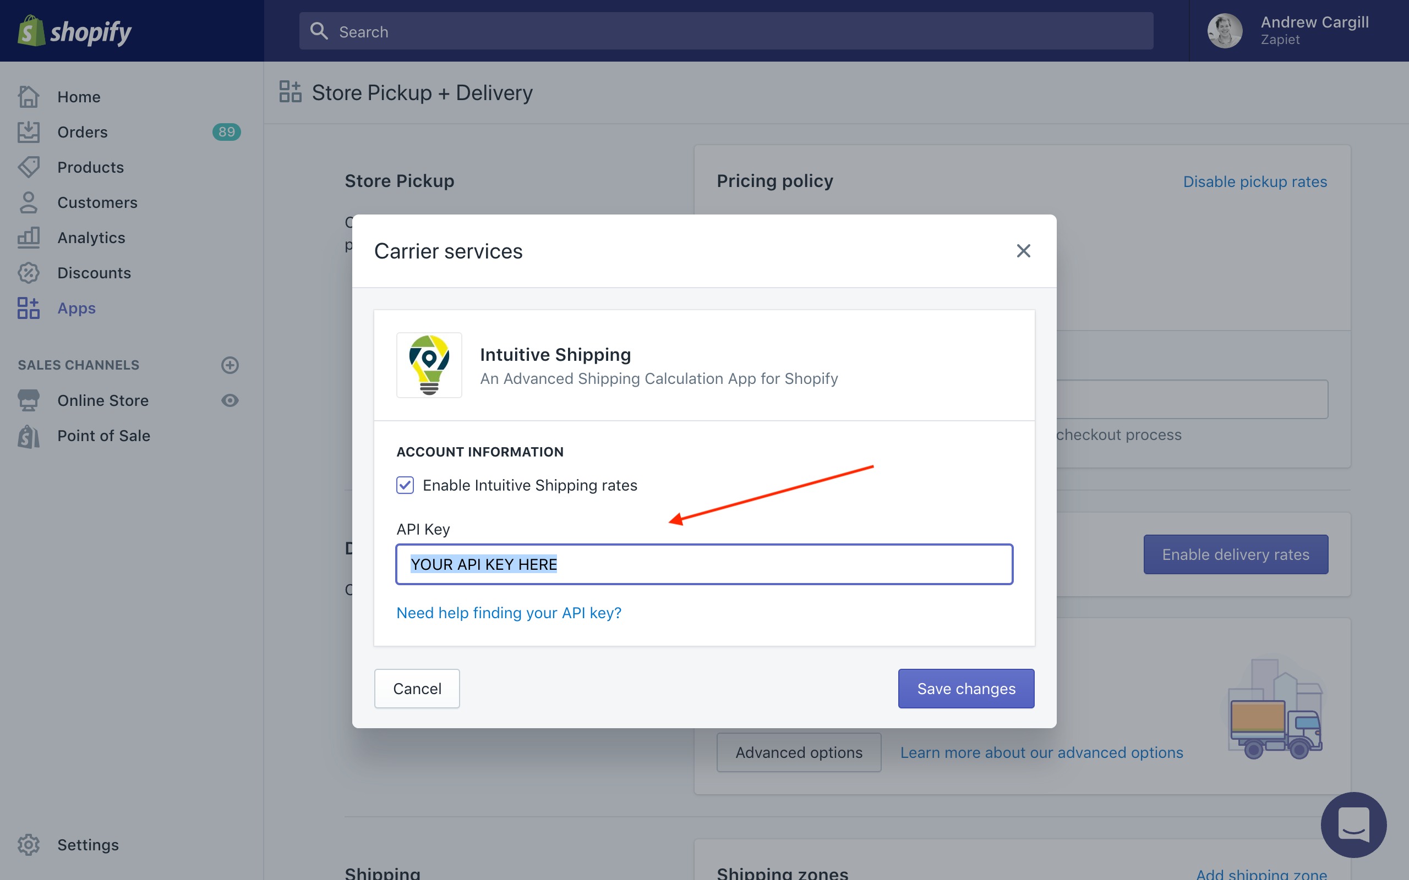This screenshot has width=1409, height=880.
Task: Open Learn more about our advanced options
Action: (x=1041, y=752)
